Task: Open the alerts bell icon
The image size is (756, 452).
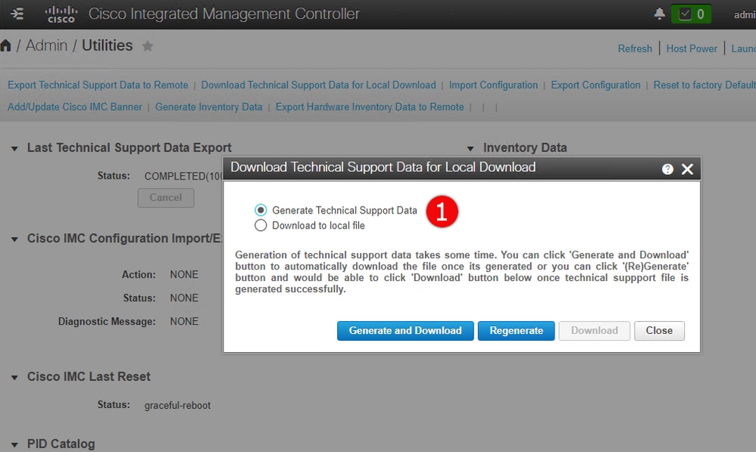Action: click(x=659, y=14)
